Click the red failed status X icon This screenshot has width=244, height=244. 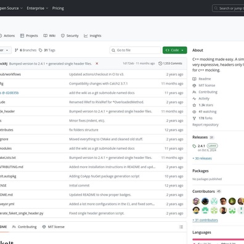97,63
